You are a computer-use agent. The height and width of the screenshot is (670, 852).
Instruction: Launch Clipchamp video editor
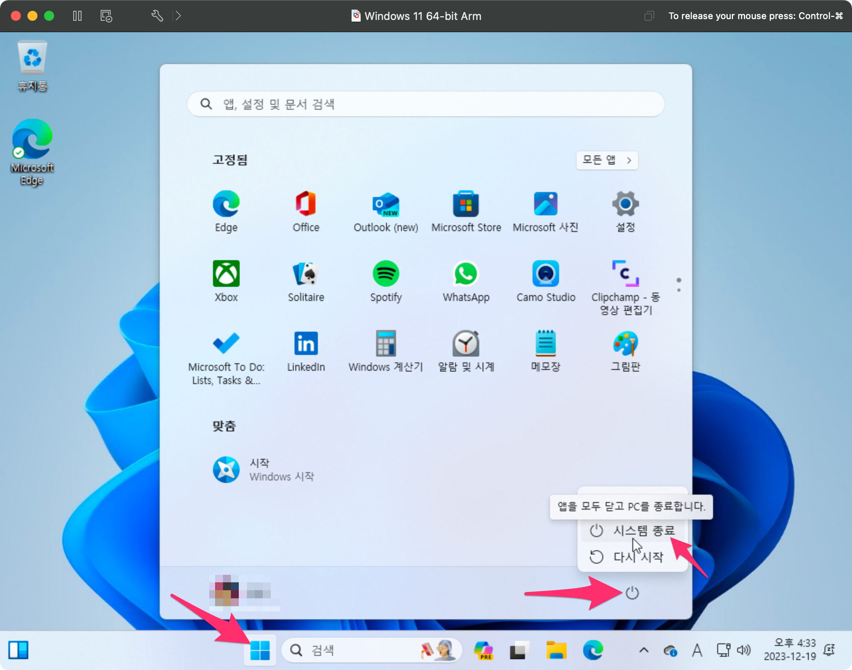coord(625,288)
